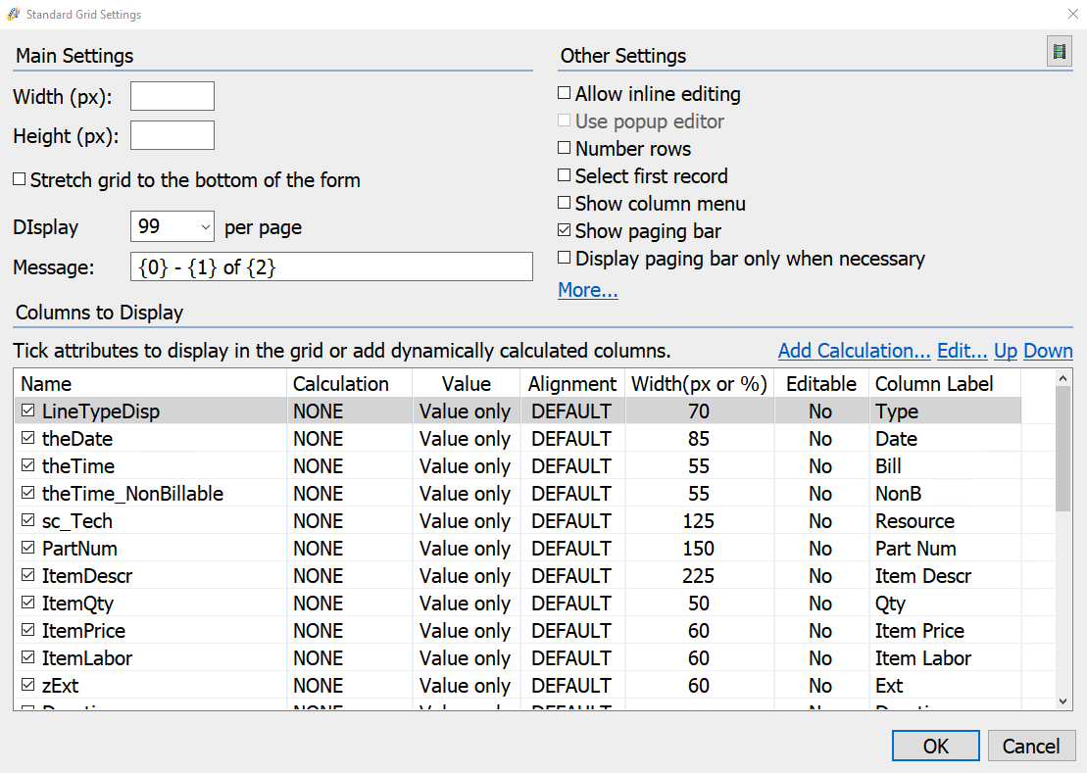Uncheck the ItemQty row checkbox

click(x=27, y=603)
